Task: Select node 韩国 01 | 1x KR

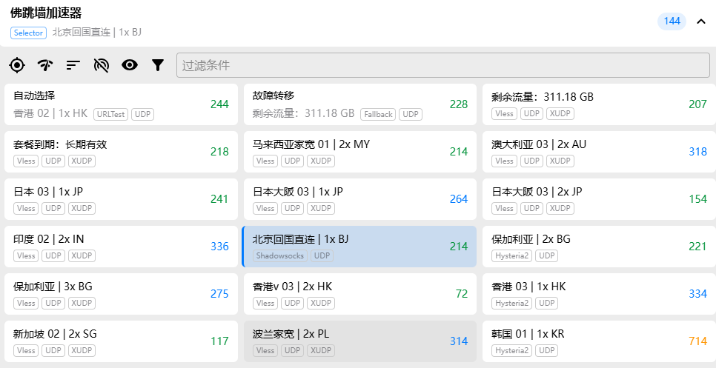Action: pyautogui.click(x=599, y=341)
